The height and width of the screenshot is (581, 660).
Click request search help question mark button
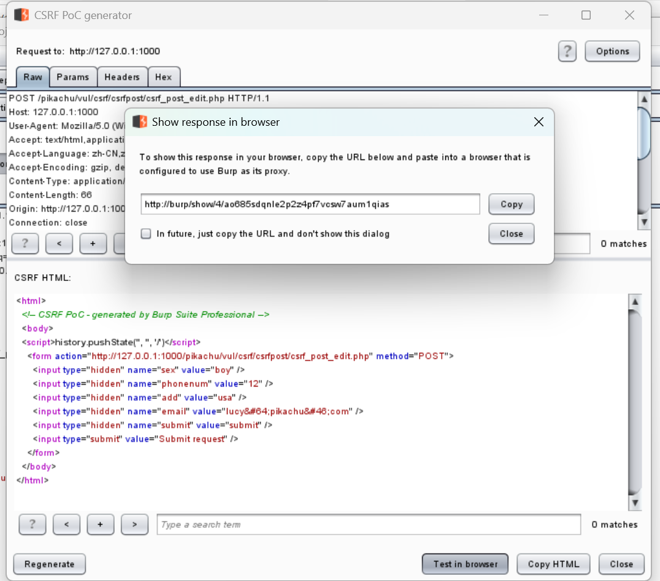tap(25, 244)
